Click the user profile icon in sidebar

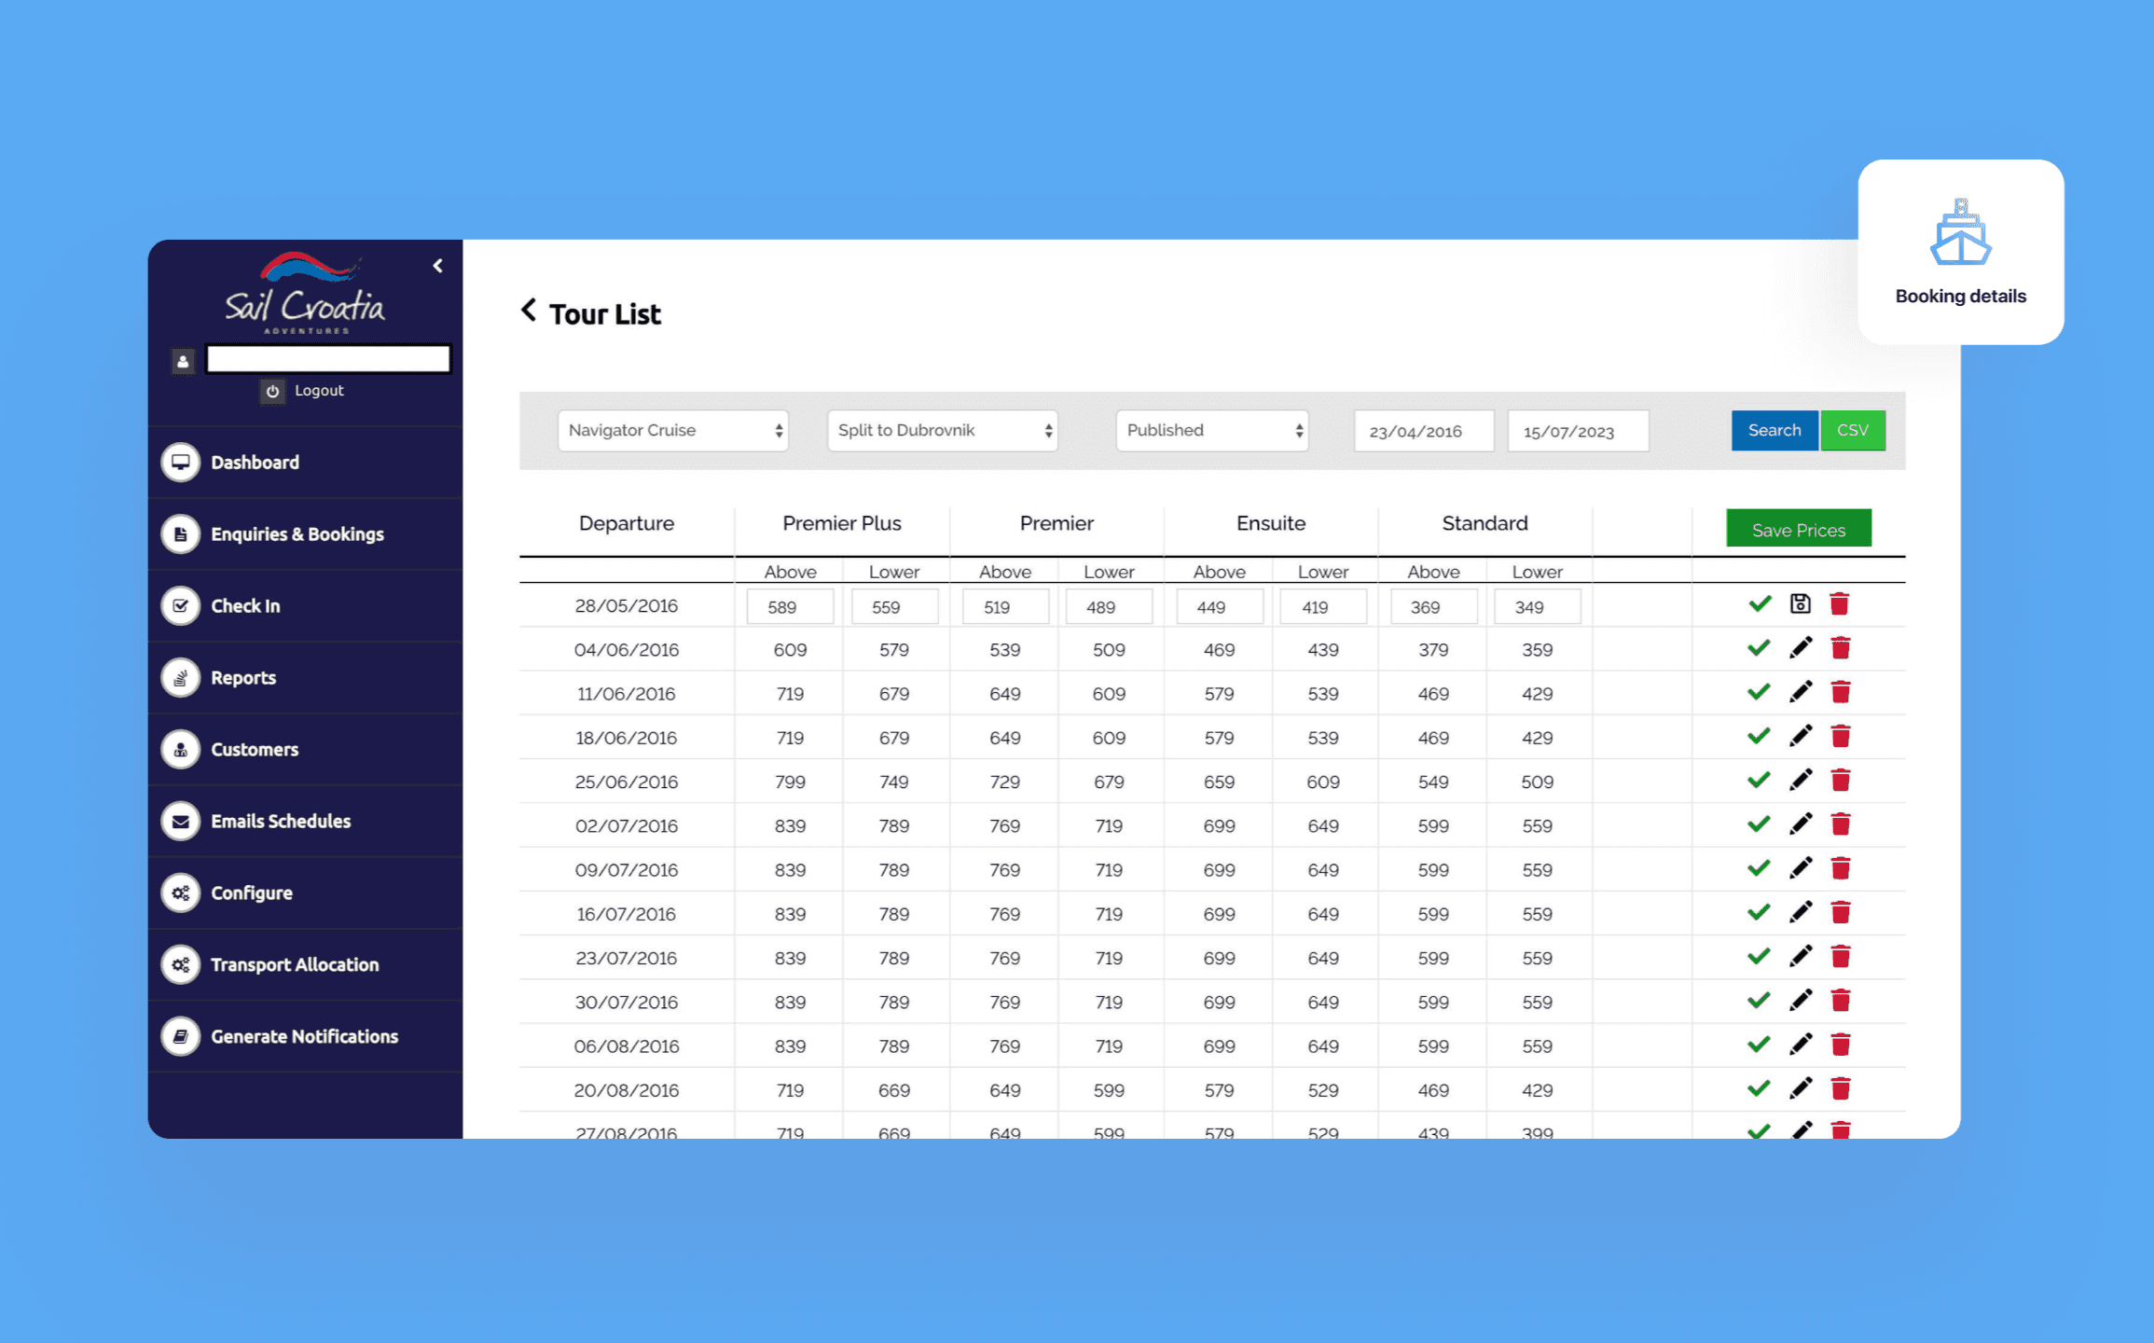(183, 360)
